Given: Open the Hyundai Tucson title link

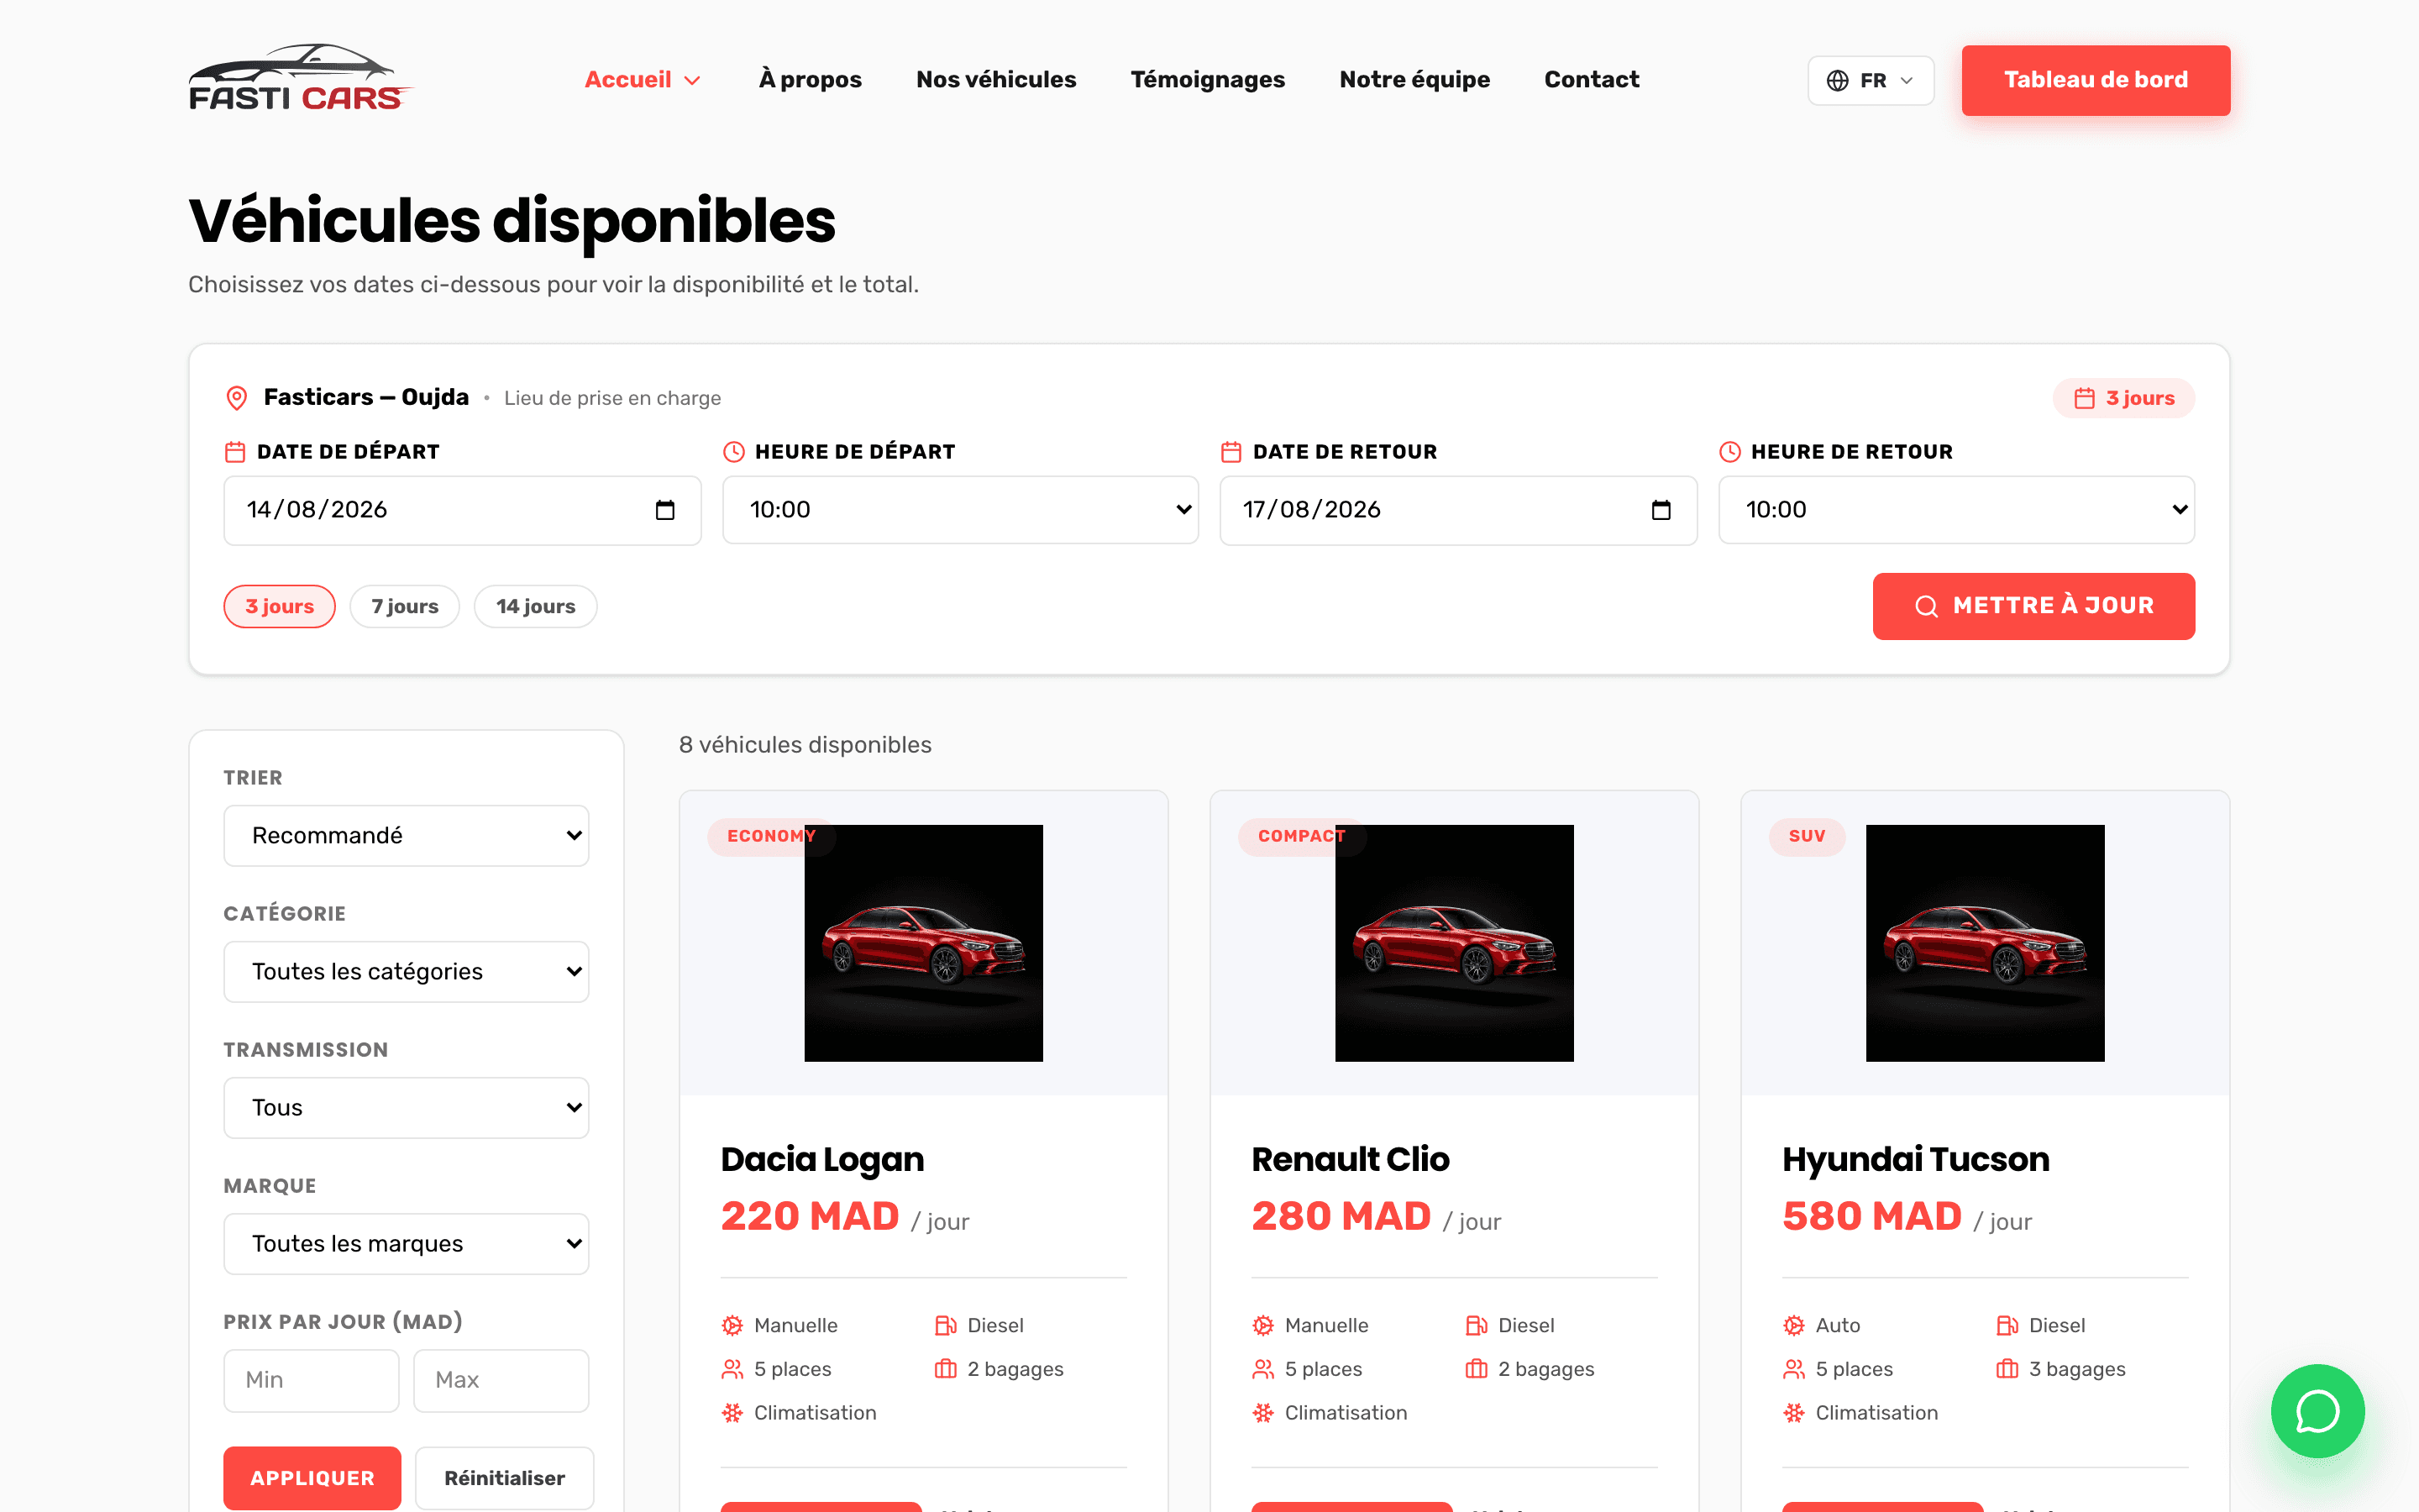Looking at the screenshot, I should click(1915, 1160).
